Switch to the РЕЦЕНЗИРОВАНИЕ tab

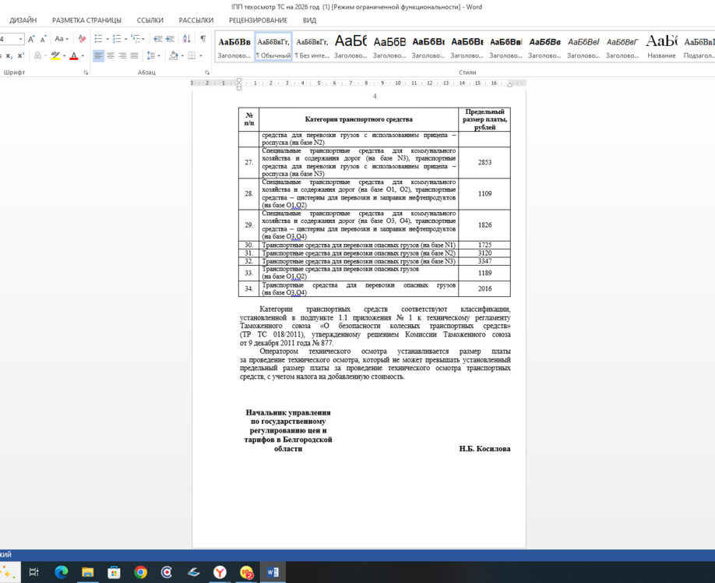click(258, 20)
